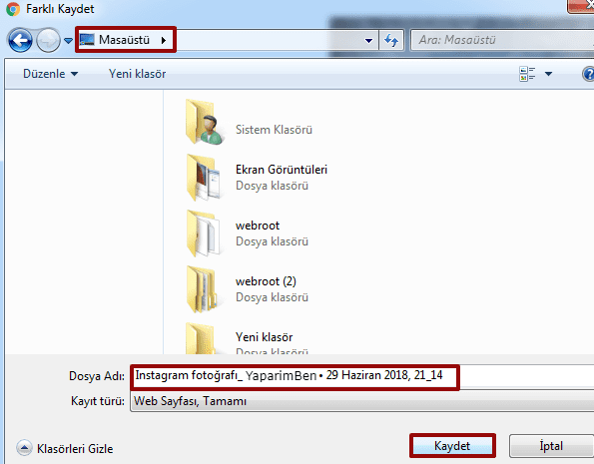Viewport: 594px width, 464px height.
Task: Open the Düzenle menu
Action: [x=50, y=74]
